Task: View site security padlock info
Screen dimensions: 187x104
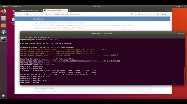Action: 46,14
